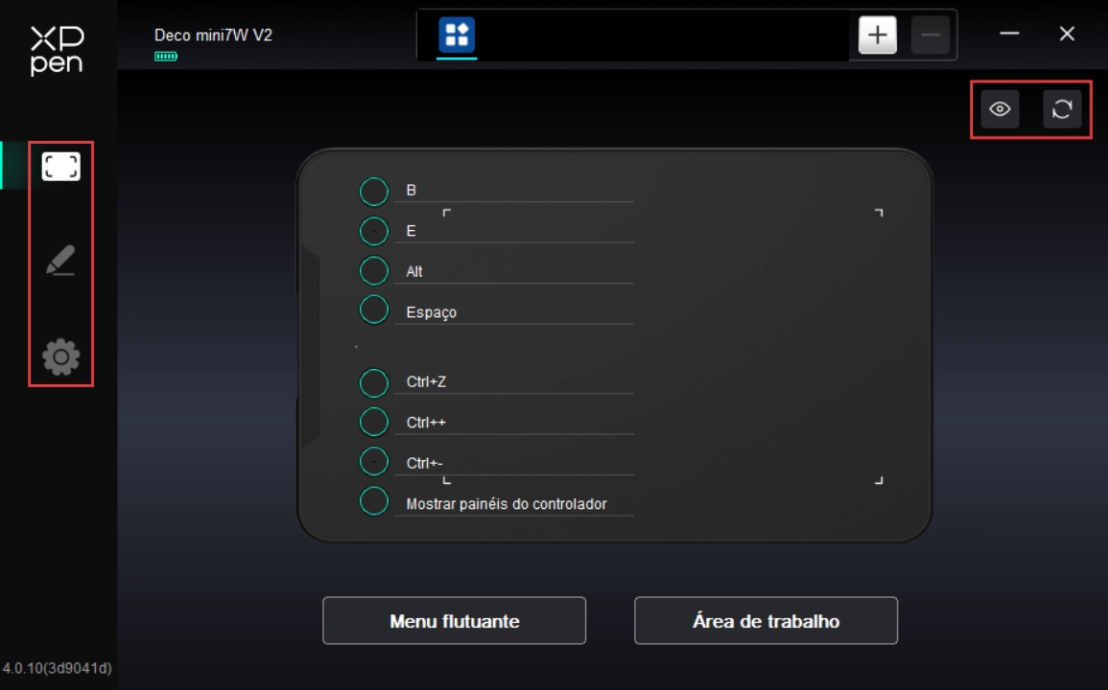Viewport: 1108px width, 690px height.
Task: Open the Ctrl++ key assignment field
Action: click(x=513, y=423)
